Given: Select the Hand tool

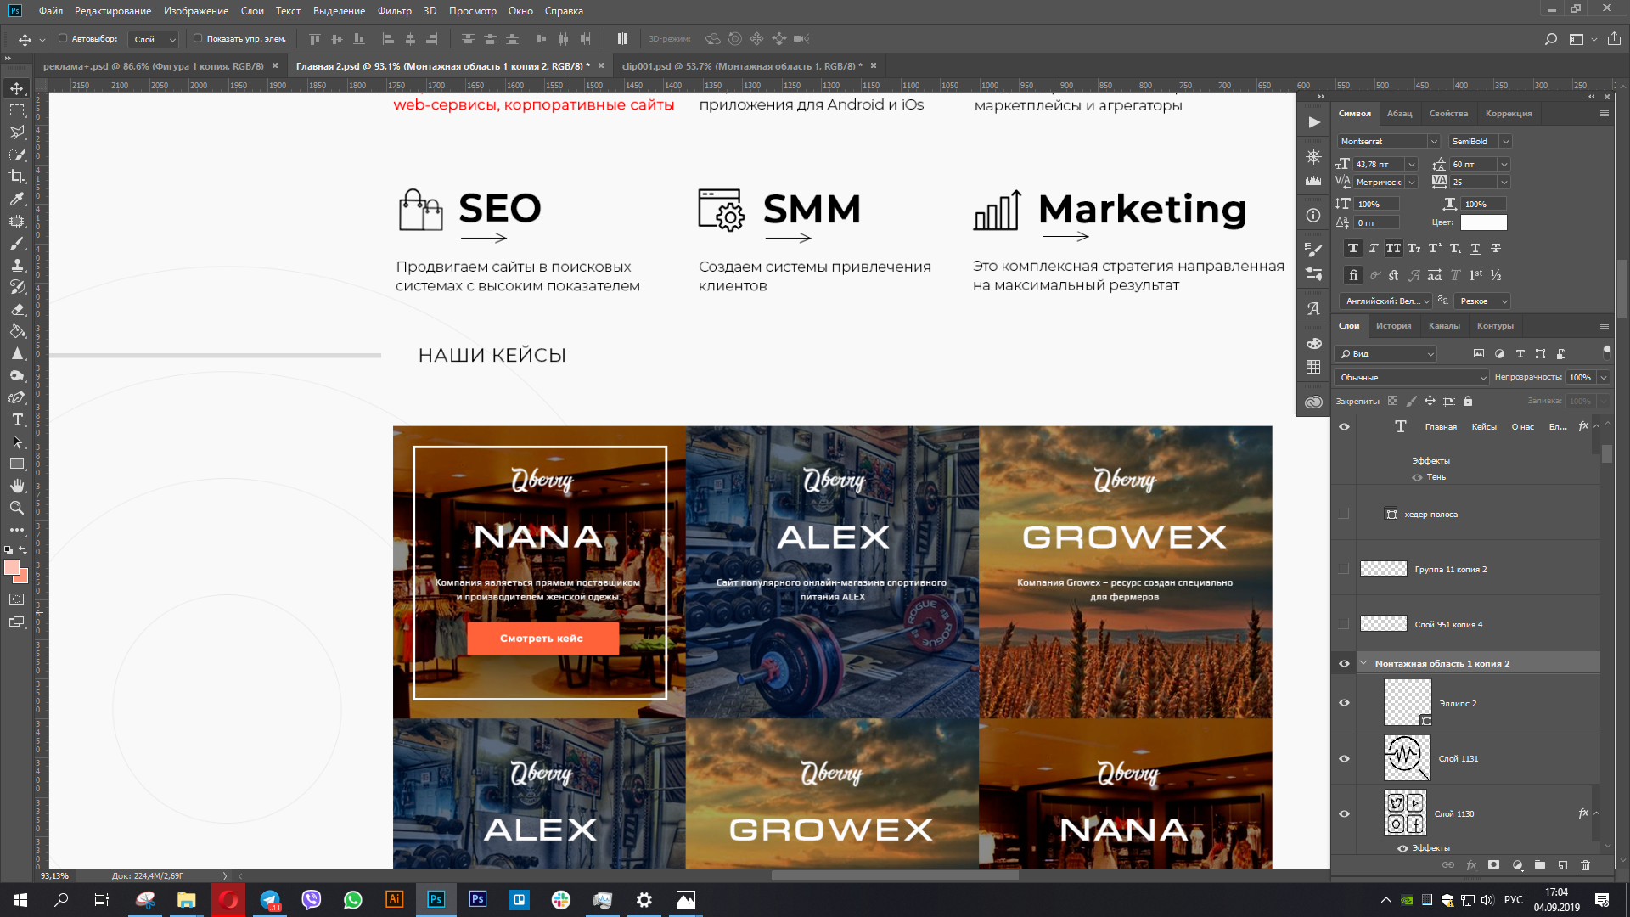Looking at the screenshot, I should (17, 486).
